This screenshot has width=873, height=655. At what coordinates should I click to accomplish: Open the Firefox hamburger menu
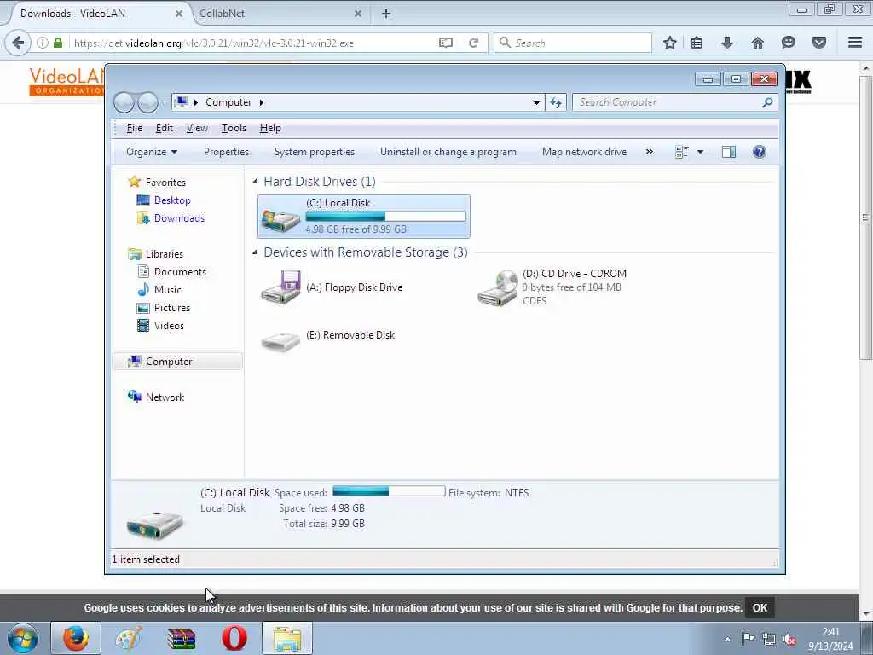[x=855, y=43]
